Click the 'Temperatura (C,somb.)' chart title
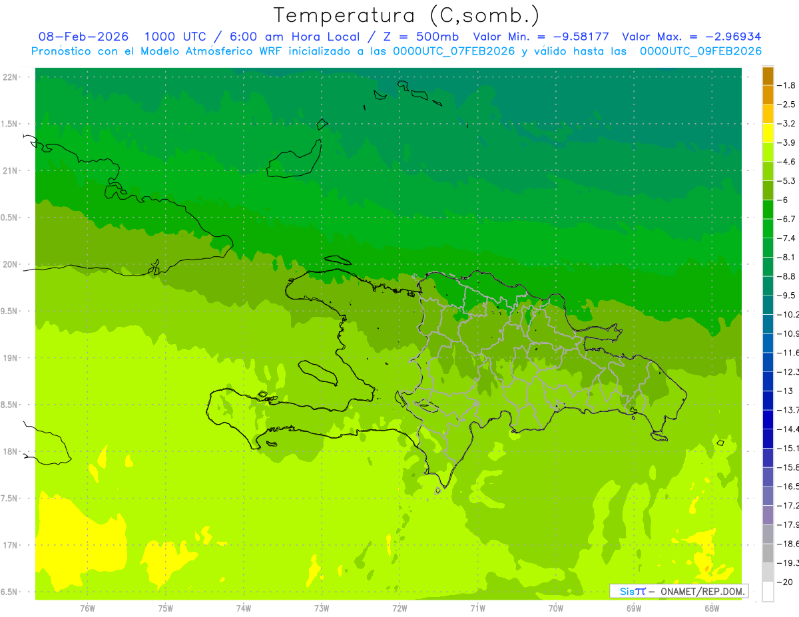The height and width of the screenshot is (617, 799). [x=406, y=15]
